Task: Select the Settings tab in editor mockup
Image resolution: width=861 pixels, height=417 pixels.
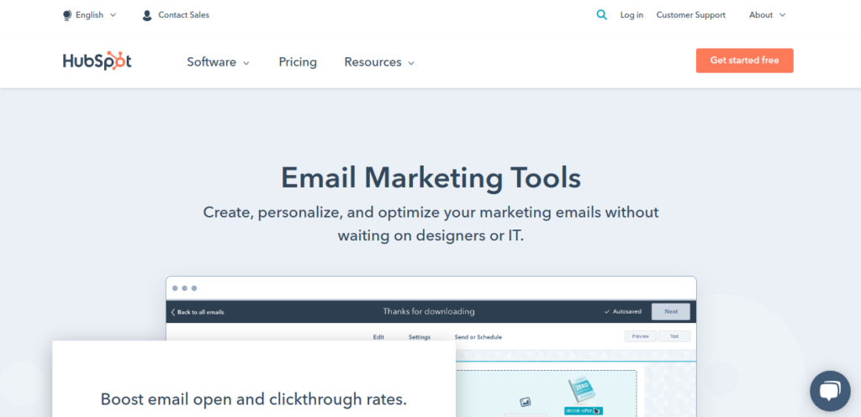Action: 420,337
